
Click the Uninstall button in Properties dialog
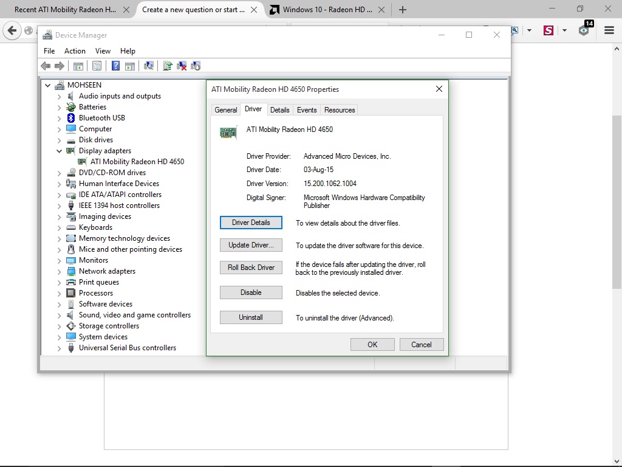click(251, 317)
